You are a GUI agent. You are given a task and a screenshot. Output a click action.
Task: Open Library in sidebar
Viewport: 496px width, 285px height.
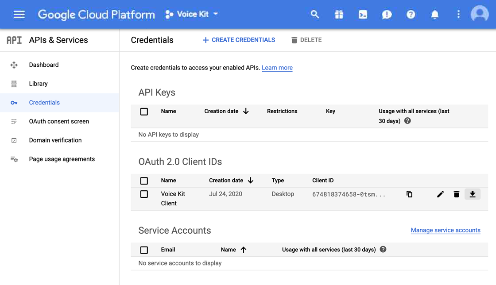(x=38, y=84)
